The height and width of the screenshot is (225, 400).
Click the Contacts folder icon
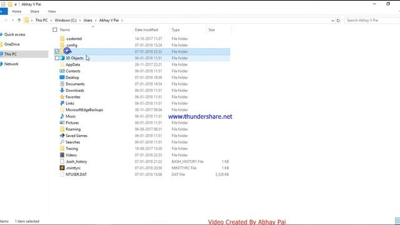point(62,71)
